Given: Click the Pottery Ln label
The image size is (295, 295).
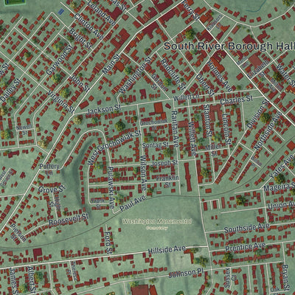Looking at the screenshot, I should [49, 169].
